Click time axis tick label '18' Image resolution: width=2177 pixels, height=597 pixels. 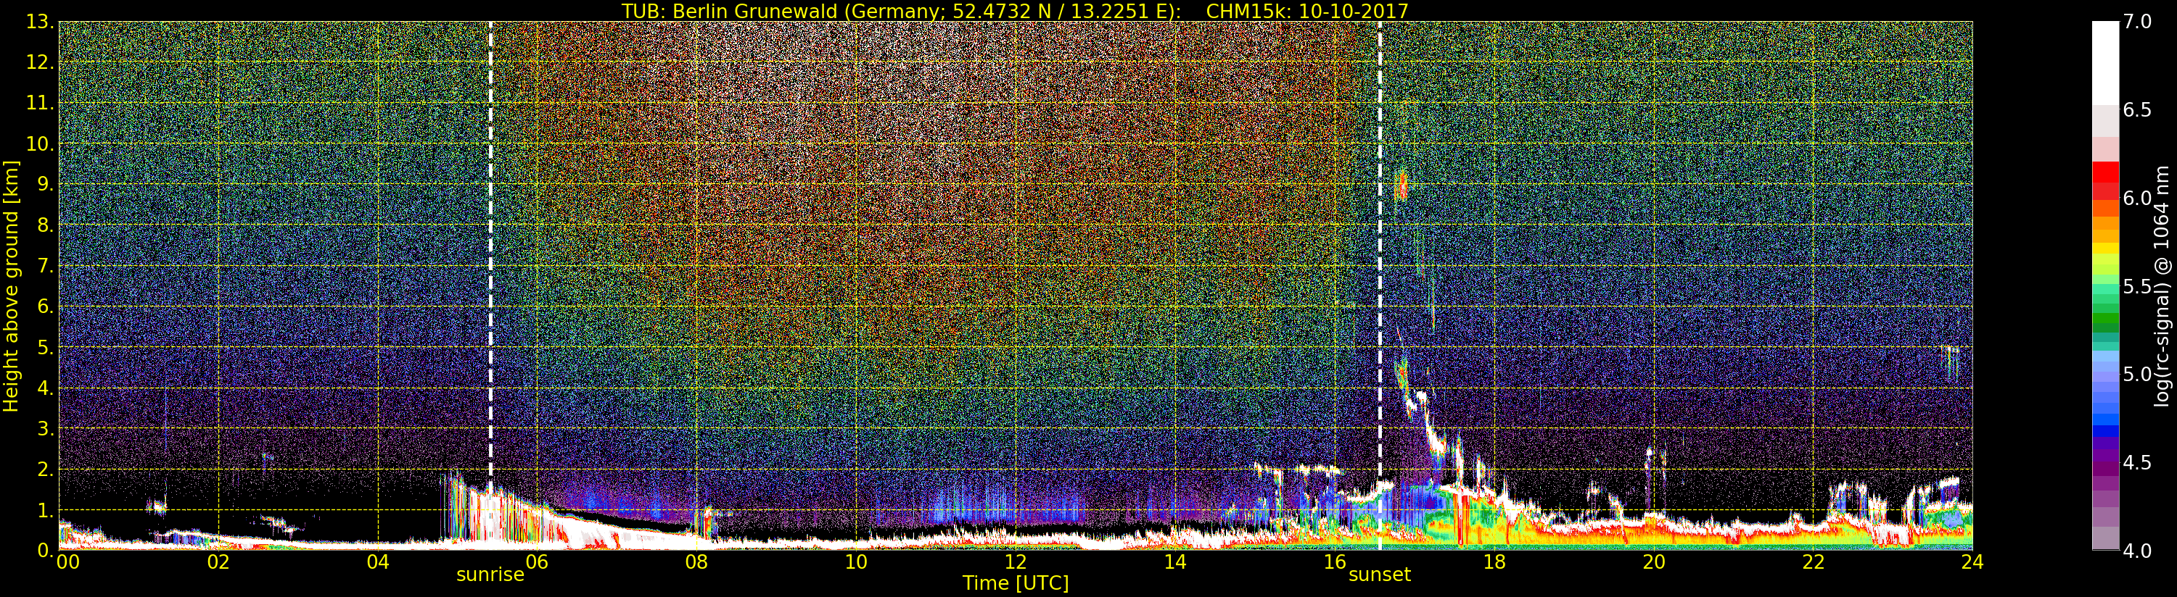coord(1494,562)
